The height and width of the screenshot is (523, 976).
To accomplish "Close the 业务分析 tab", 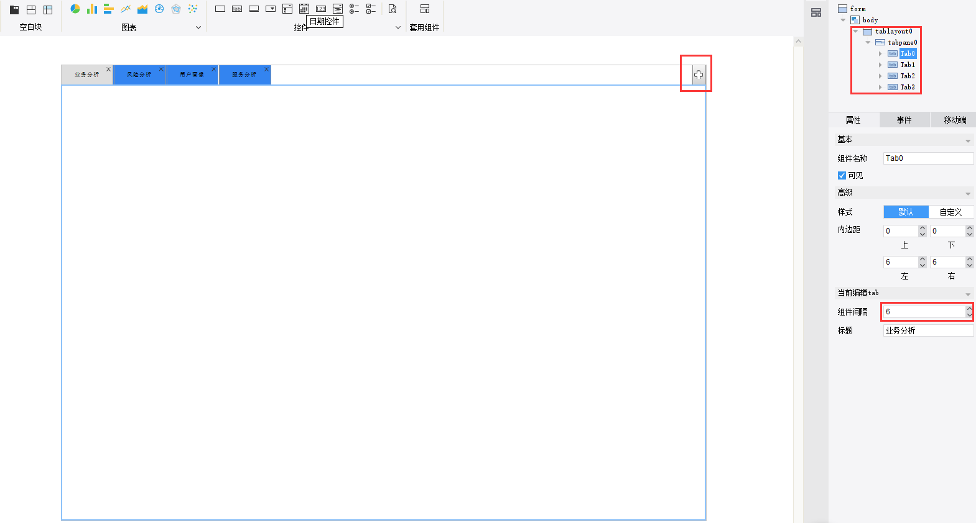I will [108, 69].
